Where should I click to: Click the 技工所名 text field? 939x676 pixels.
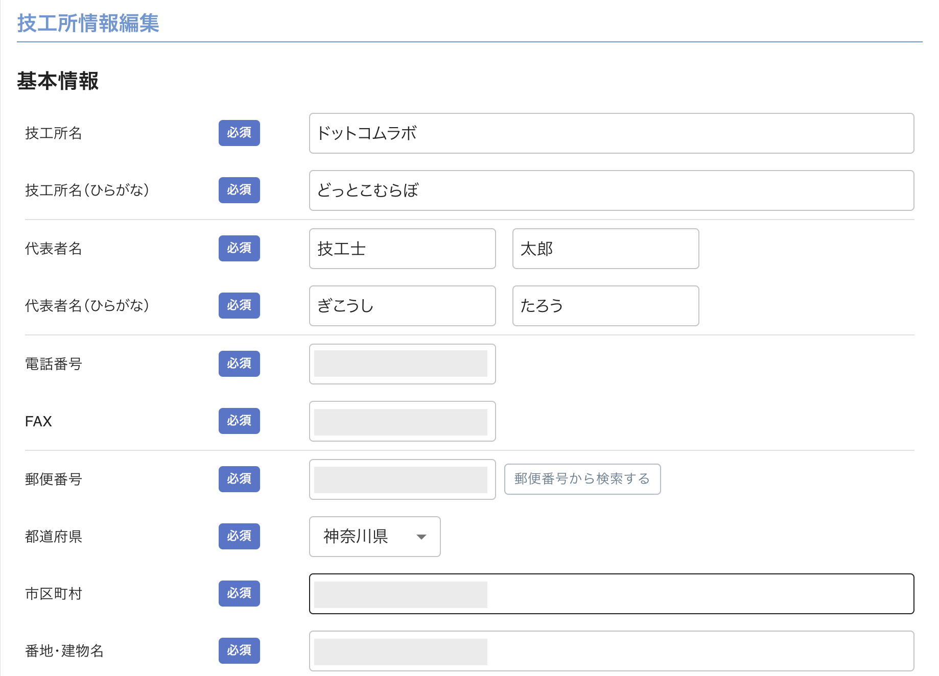[x=611, y=133]
